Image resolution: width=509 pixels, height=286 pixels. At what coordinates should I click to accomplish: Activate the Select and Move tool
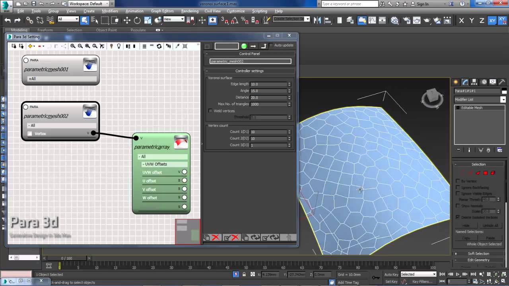click(x=127, y=20)
